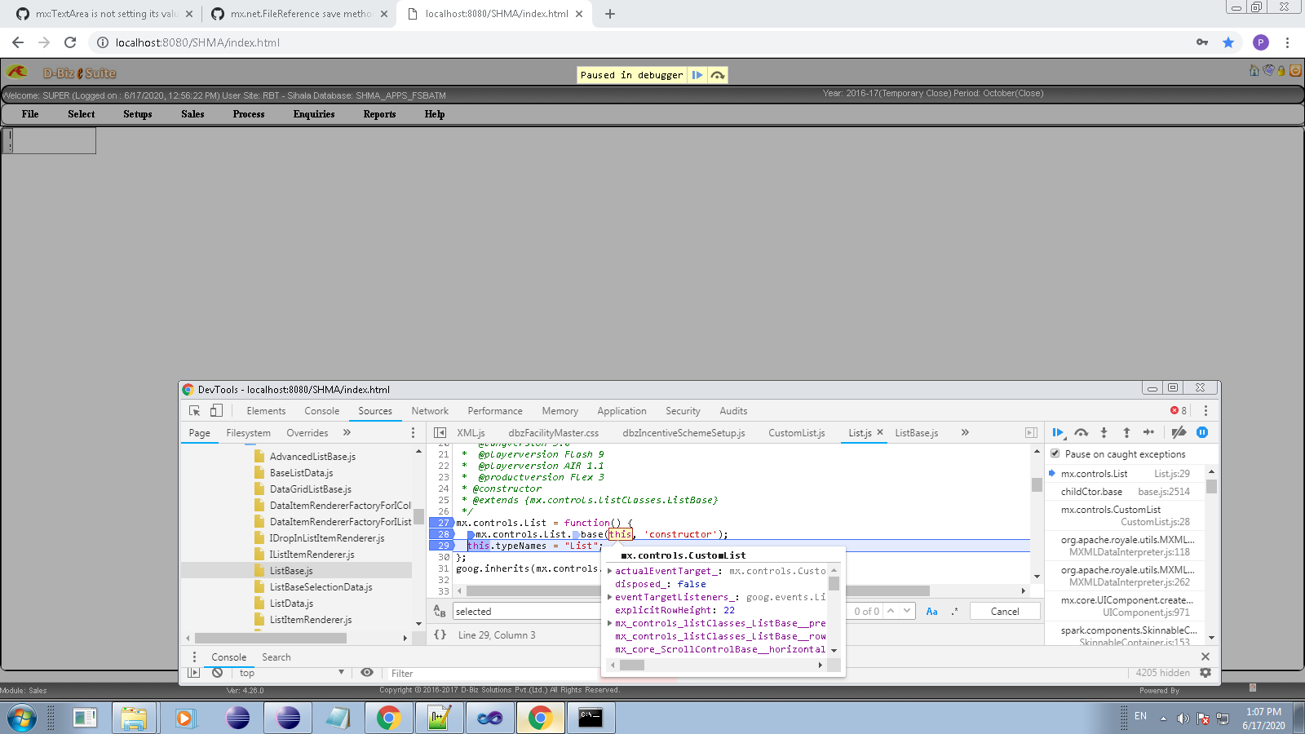Open the Reports menu

click(x=379, y=114)
